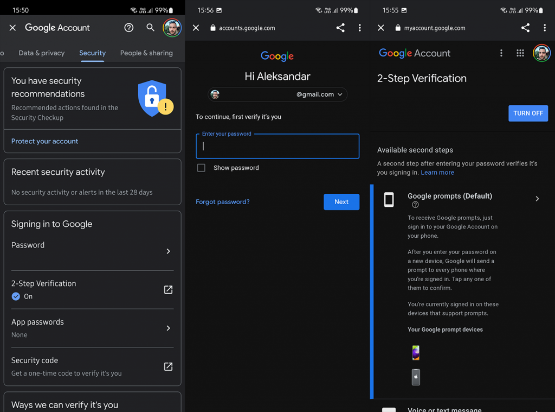This screenshot has height=412, width=555.
Task: Tap the search magnifier in Google Account
Action: tap(151, 28)
